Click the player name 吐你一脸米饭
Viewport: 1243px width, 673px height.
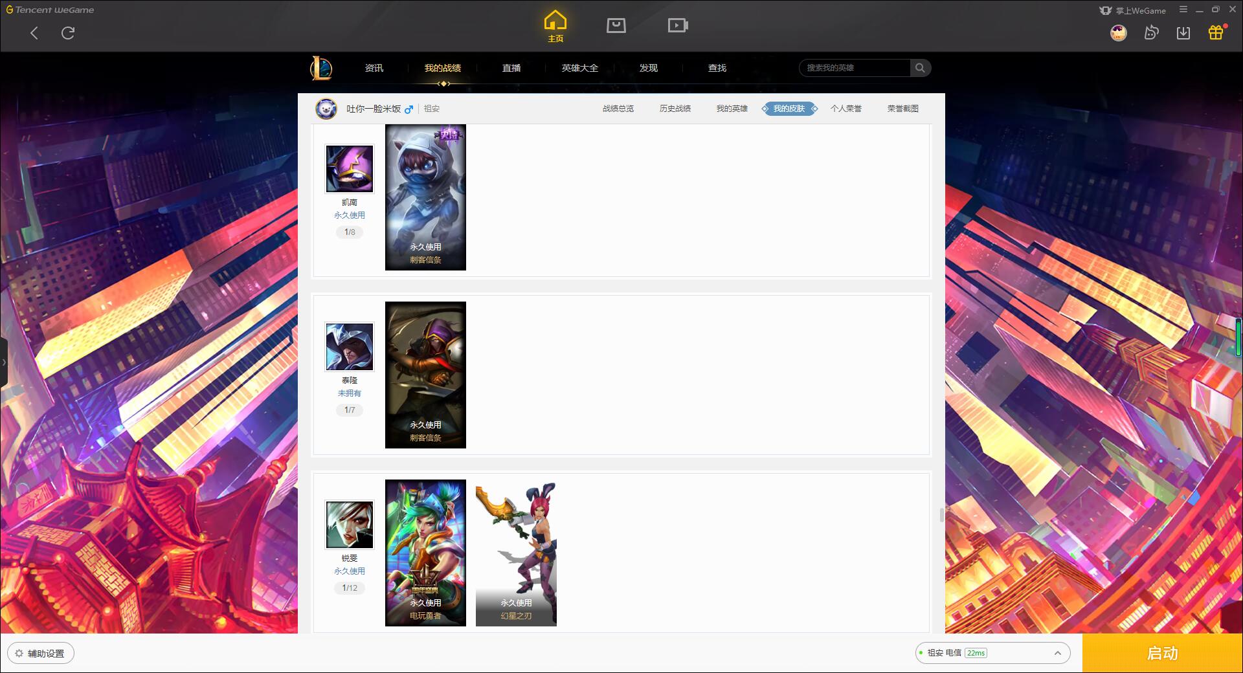click(x=374, y=109)
